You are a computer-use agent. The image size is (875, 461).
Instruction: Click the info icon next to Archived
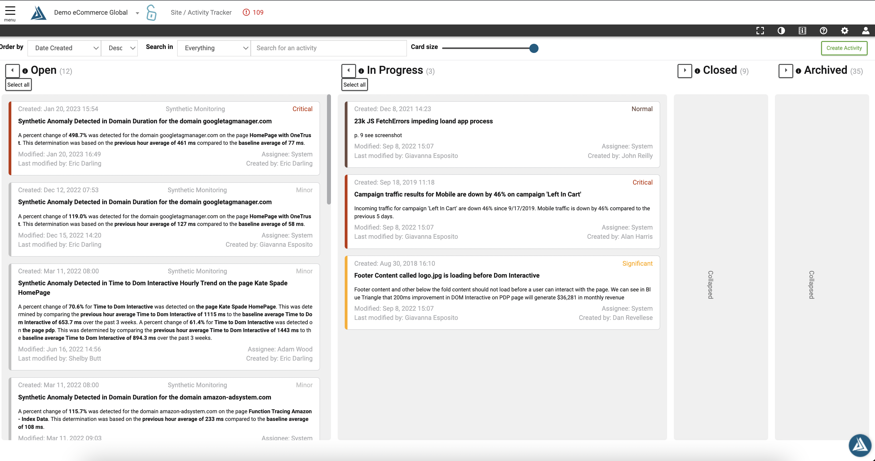click(x=798, y=71)
